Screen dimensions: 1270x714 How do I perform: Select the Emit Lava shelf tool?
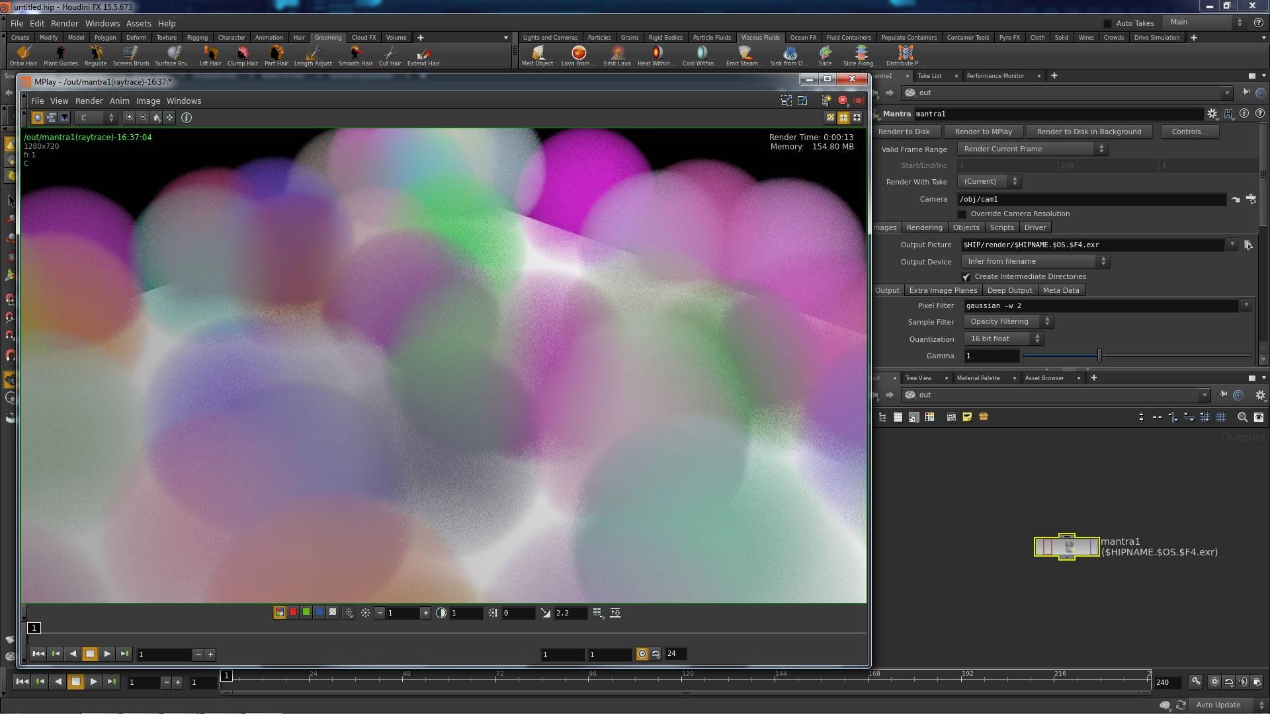617,56
